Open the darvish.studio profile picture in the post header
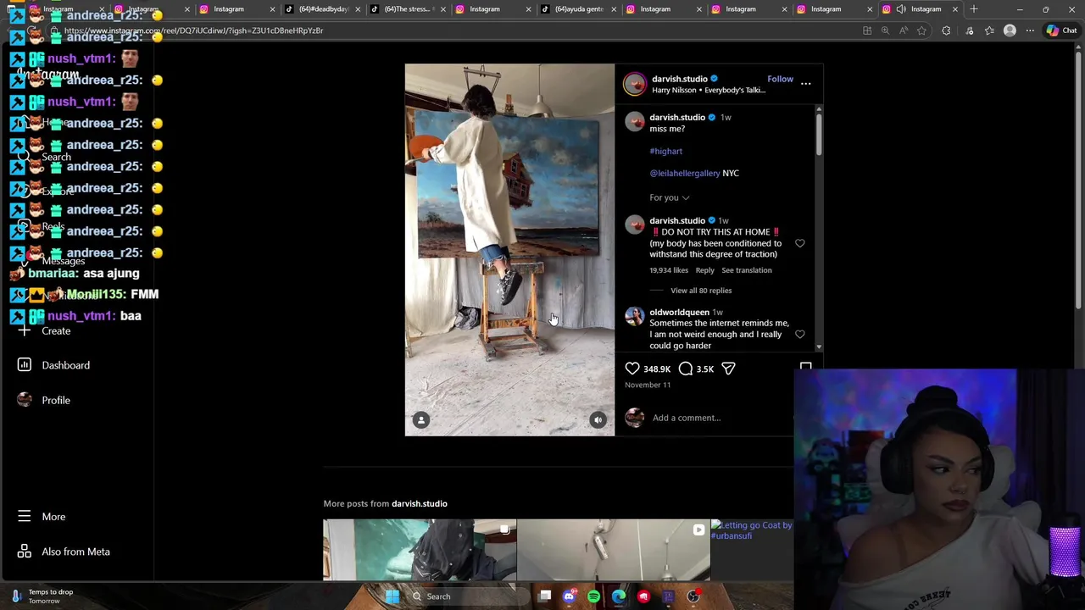The width and height of the screenshot is (1085, 610). coord(634,84)
